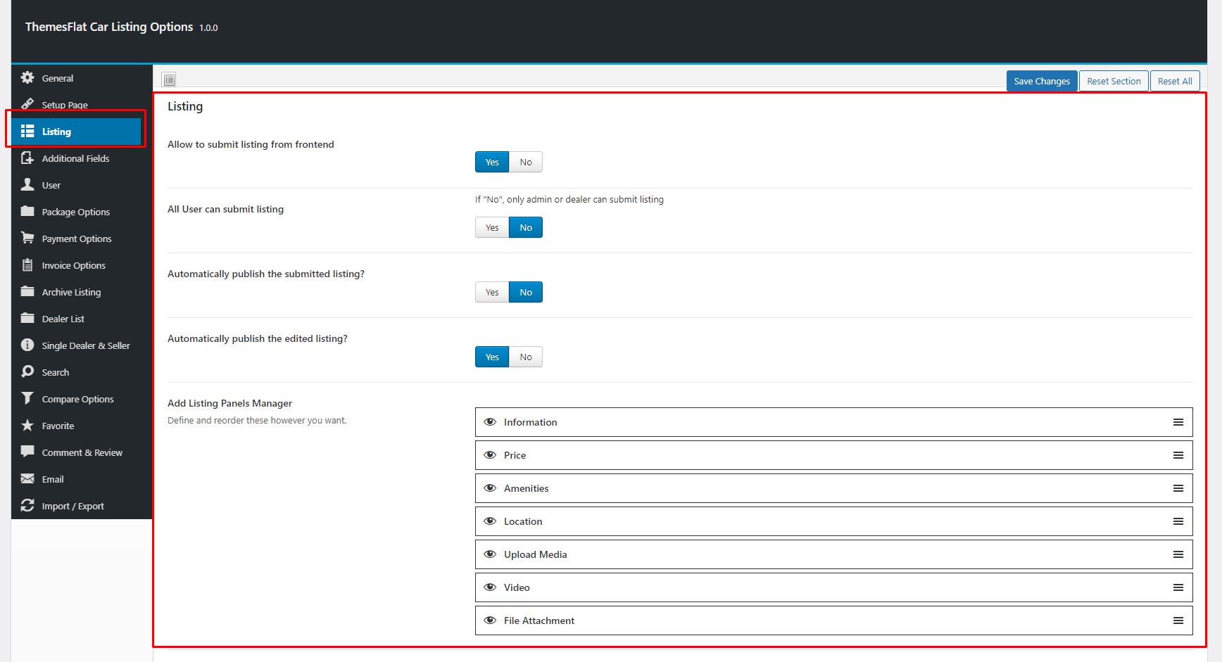This screenshot has height=662, width=1222.
Task: Click the Single Dealer & Seller info icon
Action: 27,345
